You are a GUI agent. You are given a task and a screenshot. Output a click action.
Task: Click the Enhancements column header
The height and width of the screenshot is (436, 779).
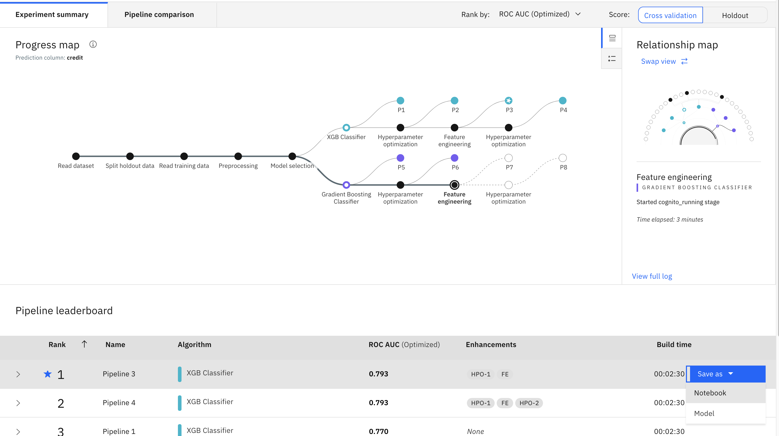491,344
